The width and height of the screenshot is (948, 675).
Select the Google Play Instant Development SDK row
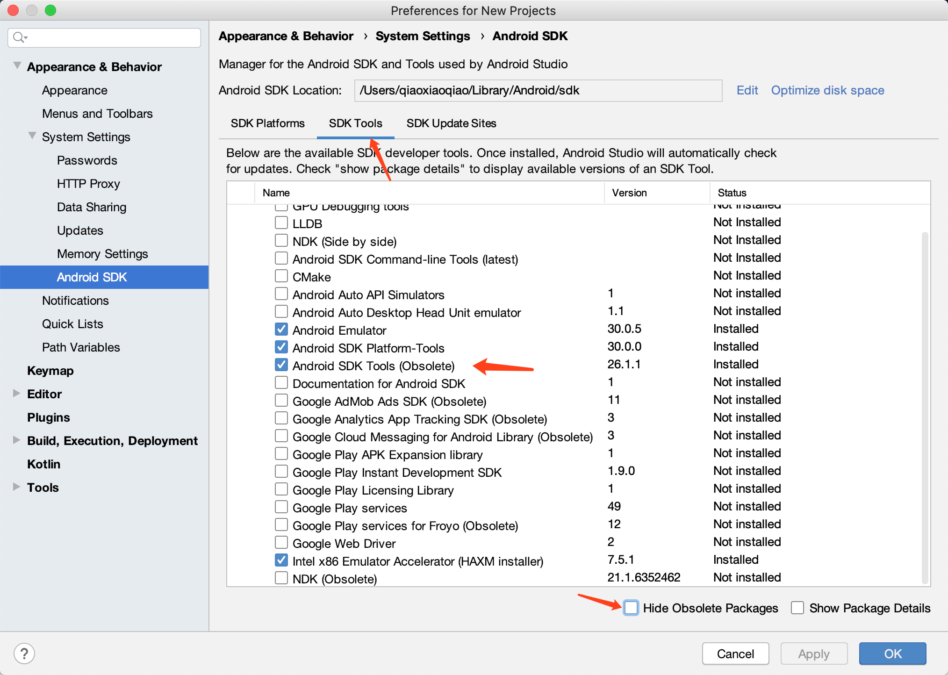[x=578, y=471]
